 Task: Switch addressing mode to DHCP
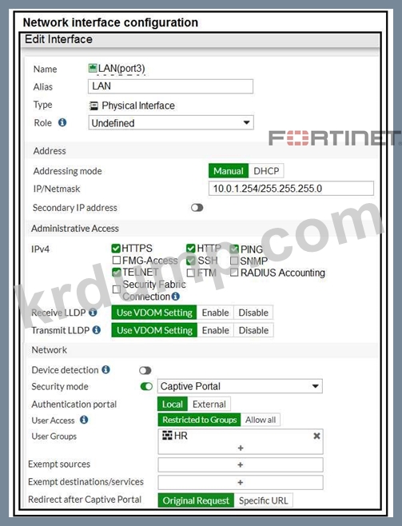tap(266, 171)
